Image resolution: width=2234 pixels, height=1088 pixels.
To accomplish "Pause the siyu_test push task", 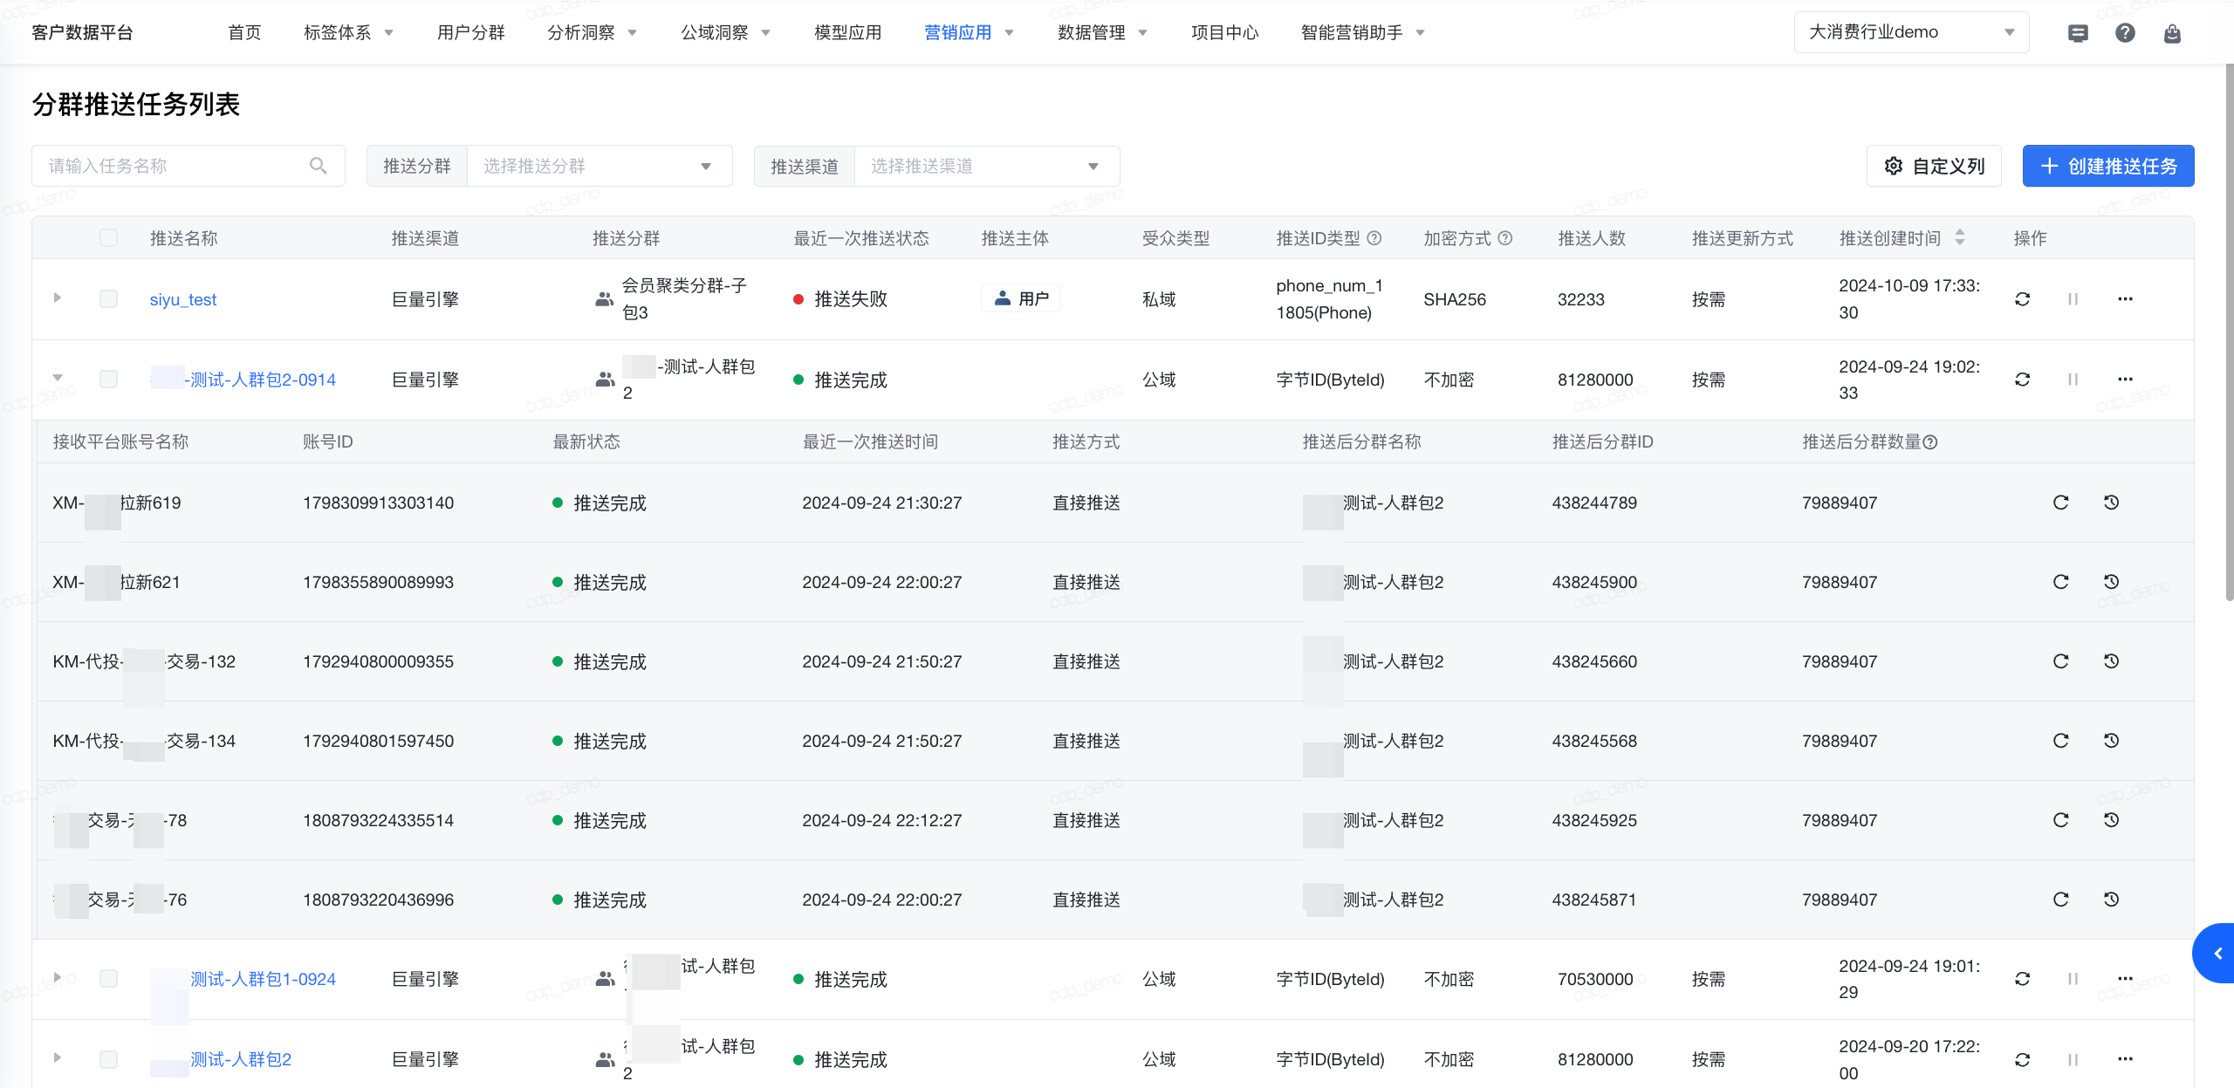I will pyautogui.click(x=2073, y=299).
